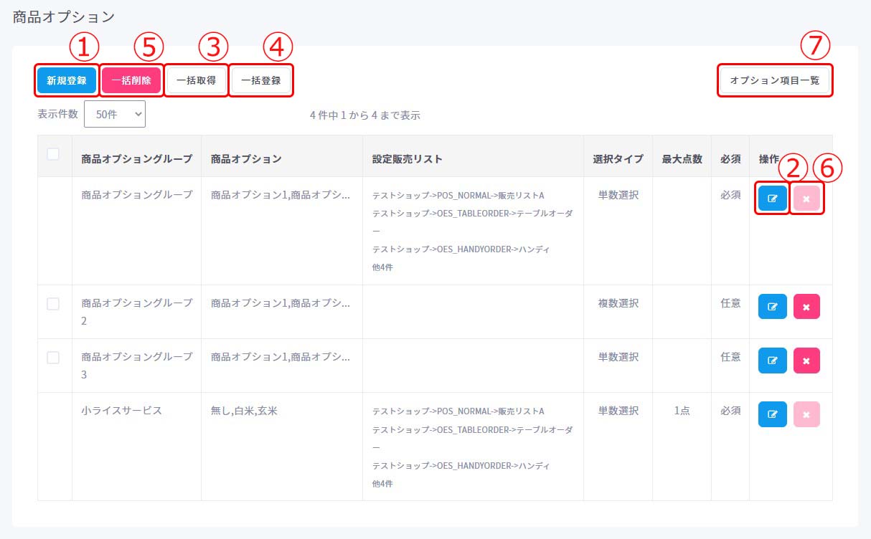Edit the 商品オプショングループ3 row
Screen dimensions: 871x539
773,360
